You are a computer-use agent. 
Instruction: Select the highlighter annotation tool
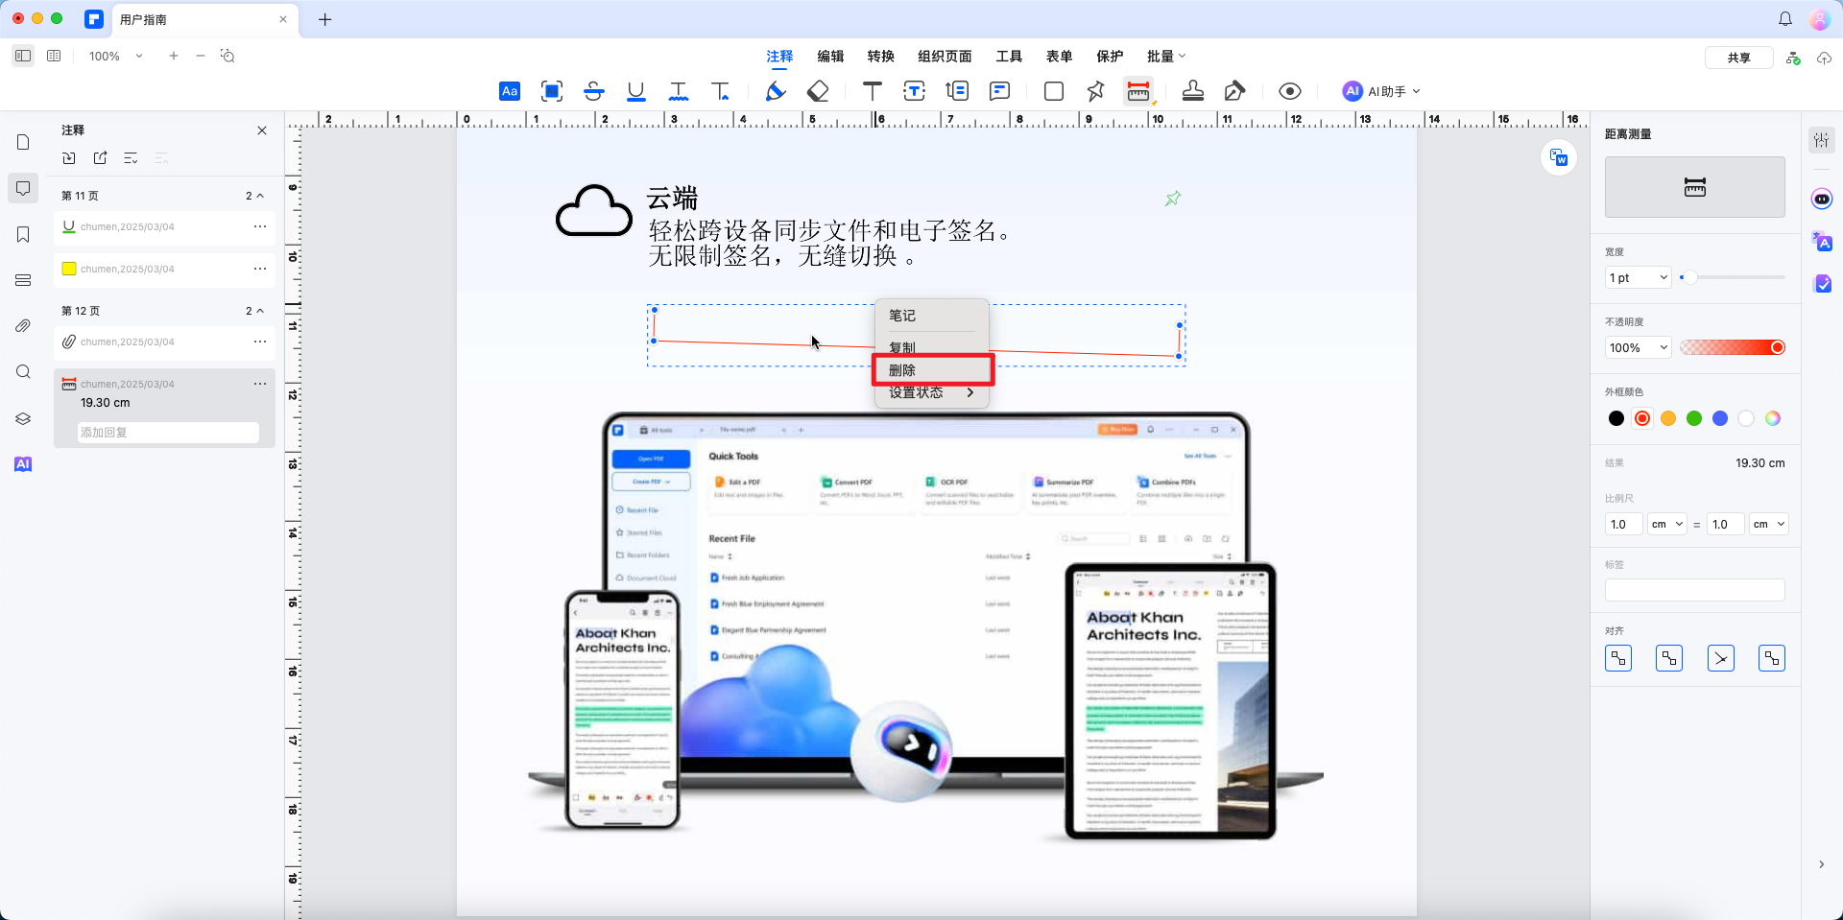click(776, 91)
